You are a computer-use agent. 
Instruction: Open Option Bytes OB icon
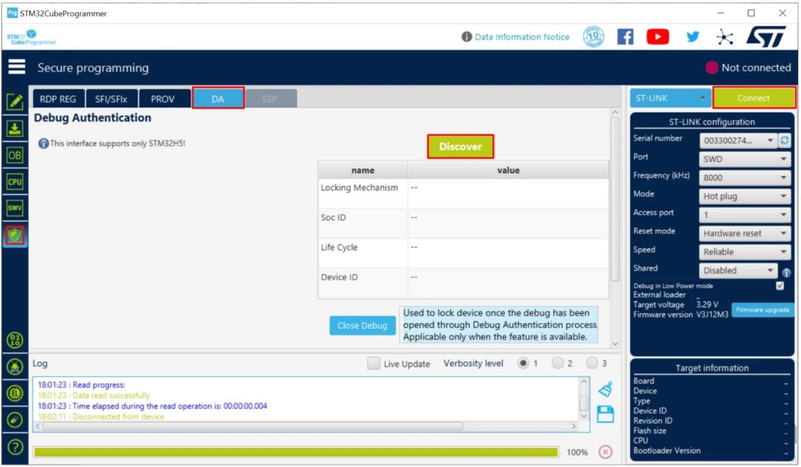[x=15, y=155]
